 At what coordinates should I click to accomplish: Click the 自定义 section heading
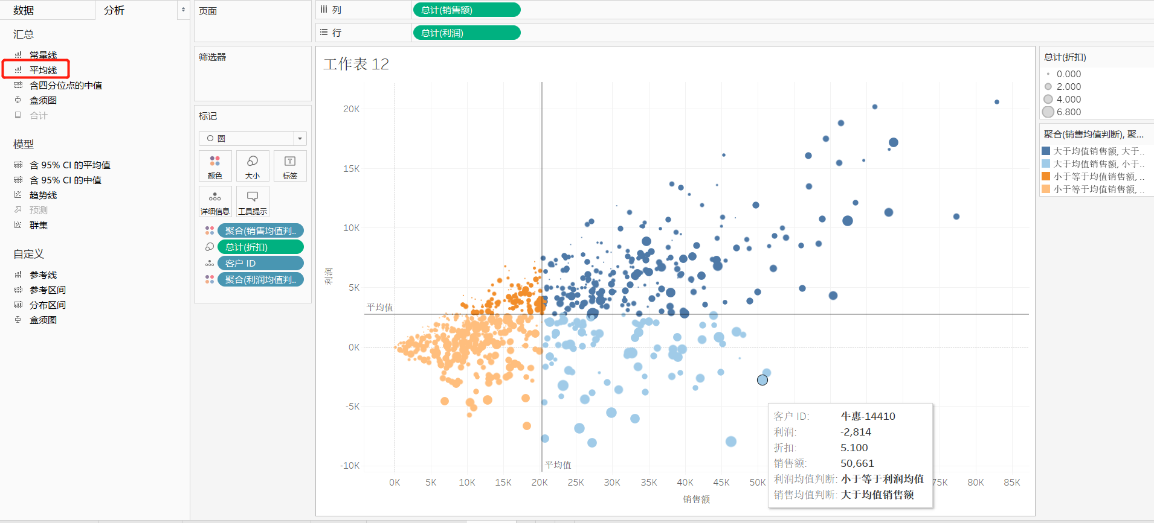[x=28, y=254]
